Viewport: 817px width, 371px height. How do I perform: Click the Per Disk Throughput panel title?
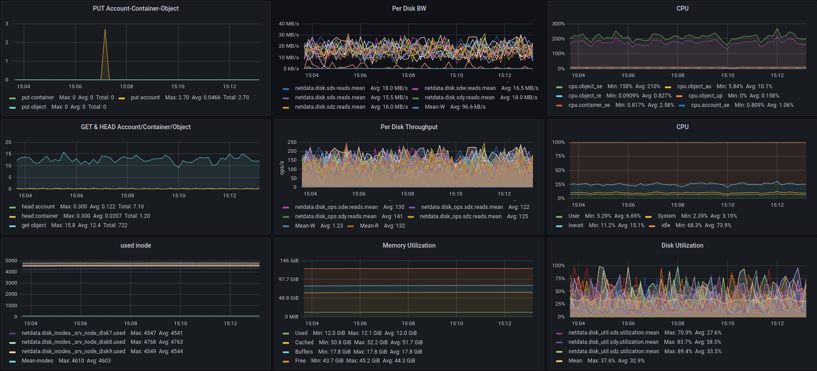[409, 127]
